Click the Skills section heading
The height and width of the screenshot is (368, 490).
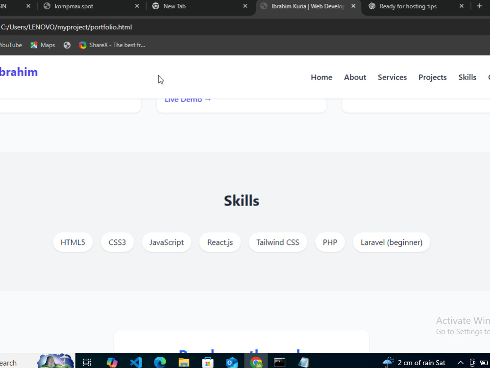[x=242, y=201]
